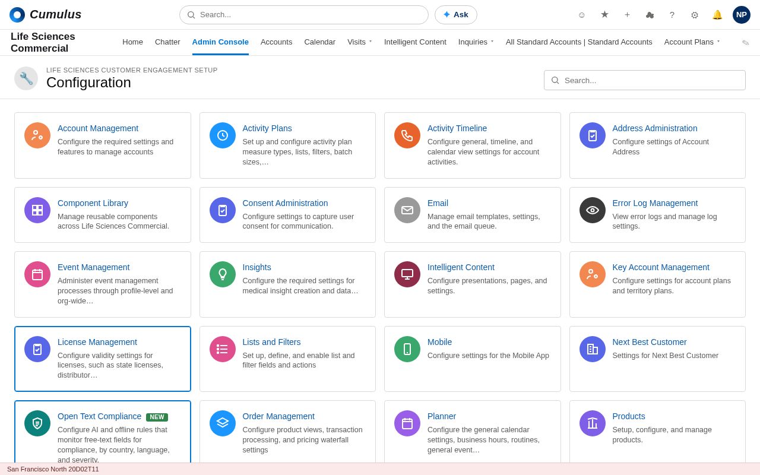
Task: Open the License Management link
Action: coord(97,342)
